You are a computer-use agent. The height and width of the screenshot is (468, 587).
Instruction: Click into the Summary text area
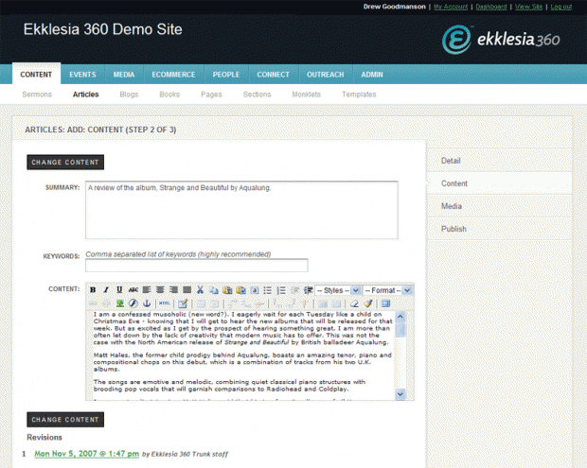241,210
